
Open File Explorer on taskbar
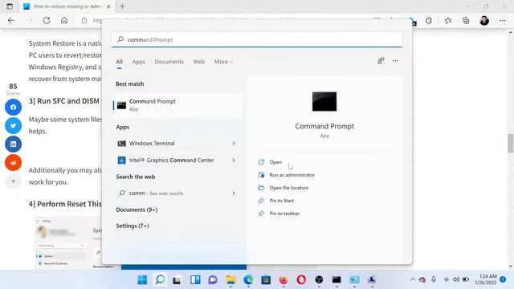(x=230, y=280)
